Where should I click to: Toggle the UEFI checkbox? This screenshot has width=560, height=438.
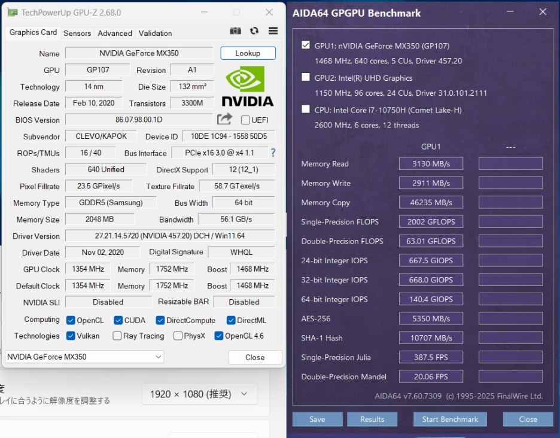pyautogui.click(x=245, y=120)
